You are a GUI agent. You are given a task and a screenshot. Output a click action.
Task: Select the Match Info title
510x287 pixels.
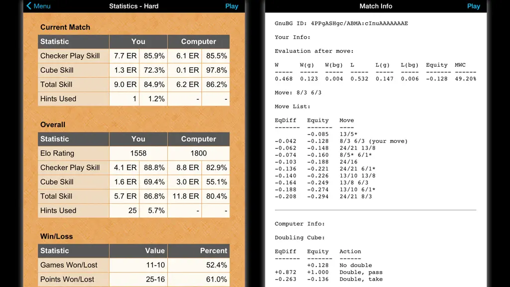376,6
